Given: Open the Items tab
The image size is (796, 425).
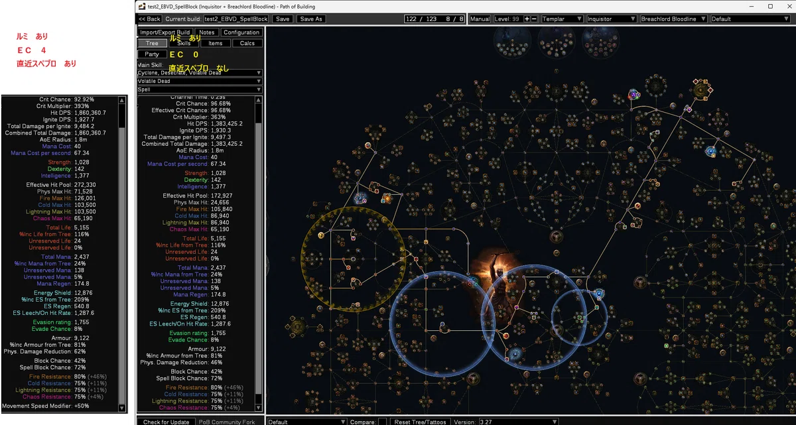Looking at the screenshot, I should click(x=216, y=43).
